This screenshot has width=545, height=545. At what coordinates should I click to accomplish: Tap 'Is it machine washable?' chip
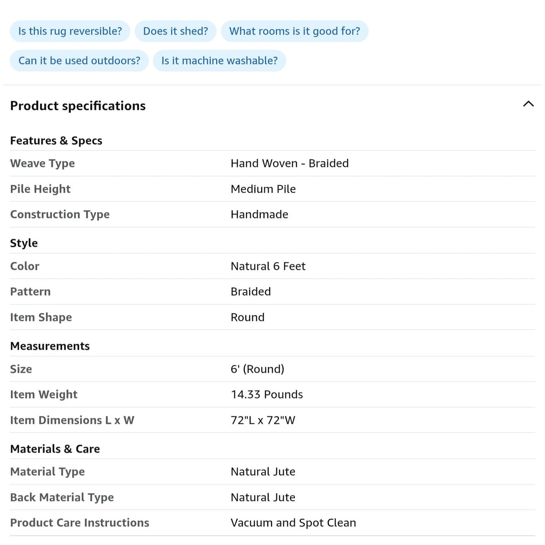pyautogui.click(x=219, y=60)
